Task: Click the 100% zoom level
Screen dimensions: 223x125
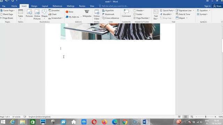Action: pyautogui.click(x=221, y=117)
